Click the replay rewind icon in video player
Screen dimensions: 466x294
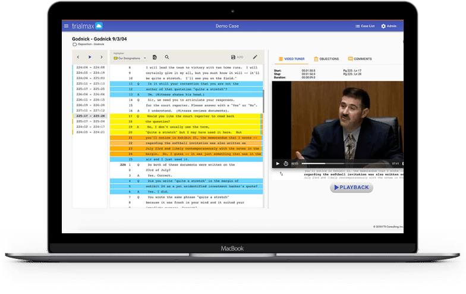point(286,164)
